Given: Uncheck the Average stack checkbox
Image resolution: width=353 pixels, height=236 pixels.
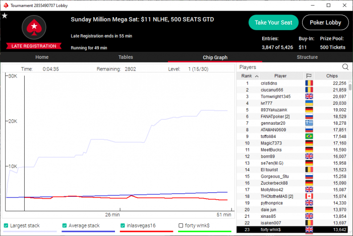Looking at the screenshot, I should [x=65, y=225].
